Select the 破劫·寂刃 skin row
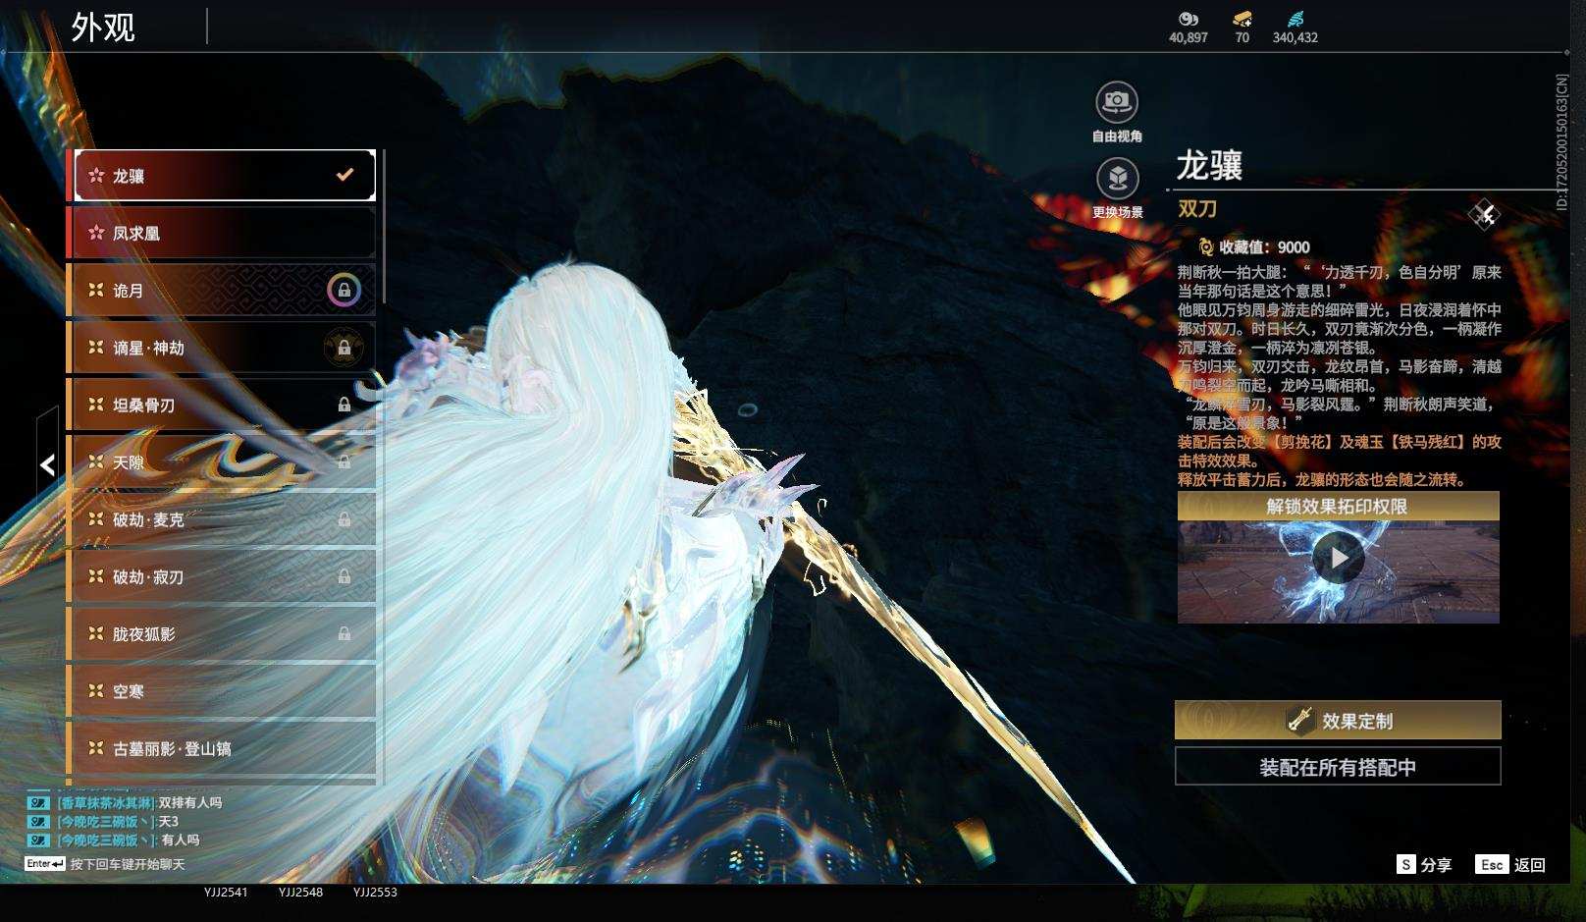1586x922 pixels. point(221,576)
